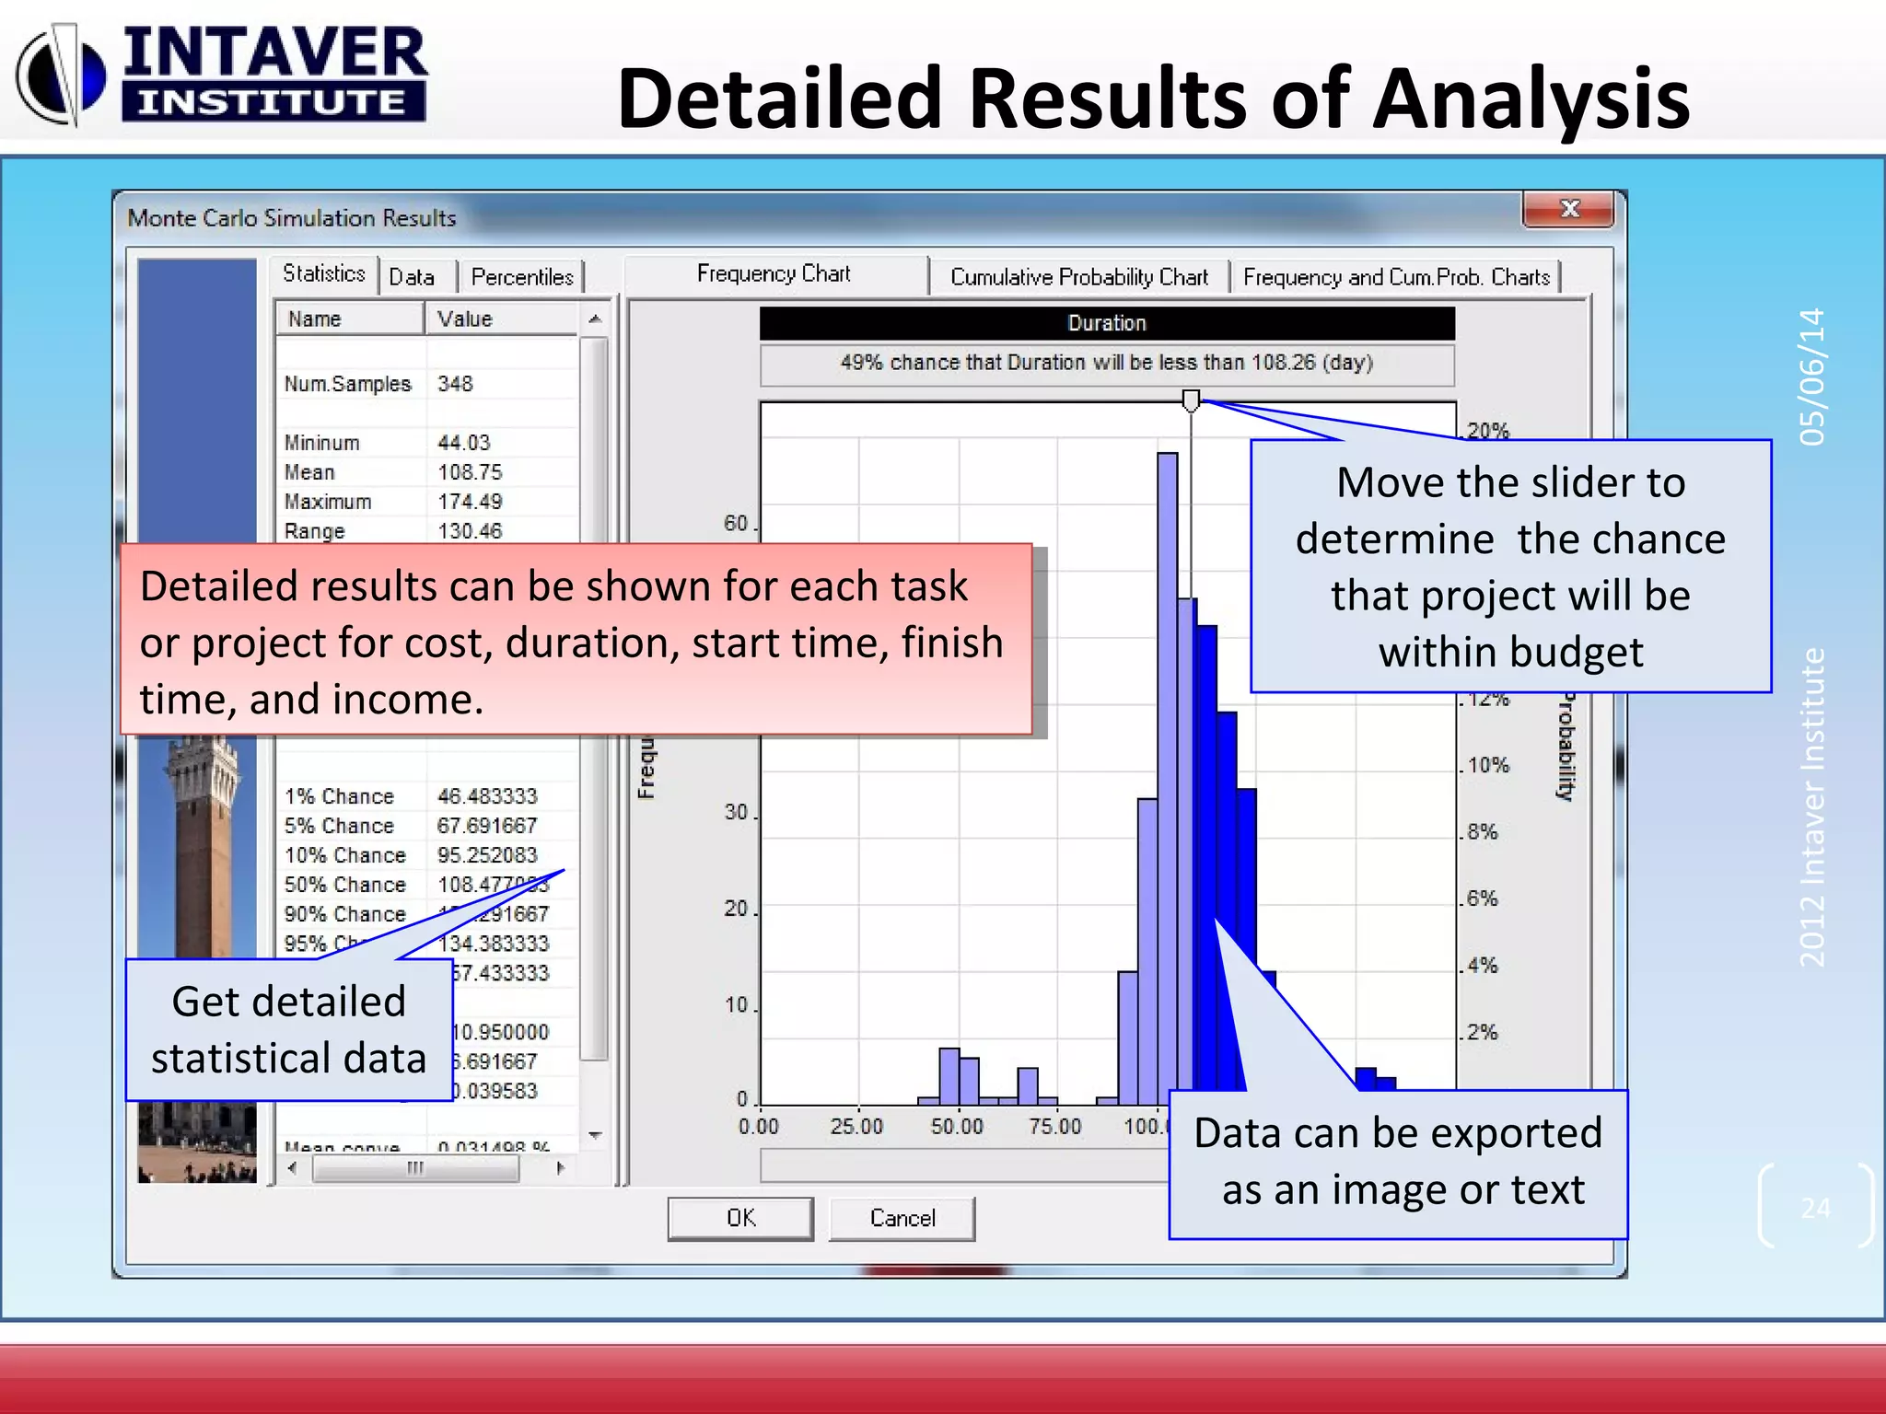Click value 134.383333 in statistics list

(494, 944)
